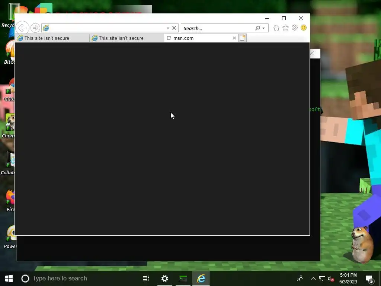The height and width of the screenshot is (286, 381).
Task: Click Internet Explorer taskbar icon
Action: (201, 279)
